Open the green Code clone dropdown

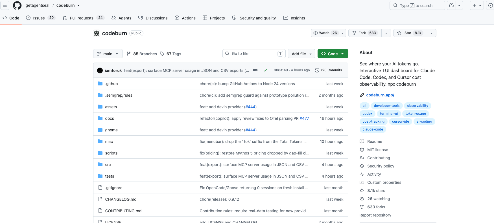pos(333,54)
